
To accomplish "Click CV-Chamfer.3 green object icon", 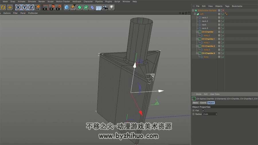I will point(200,53).
